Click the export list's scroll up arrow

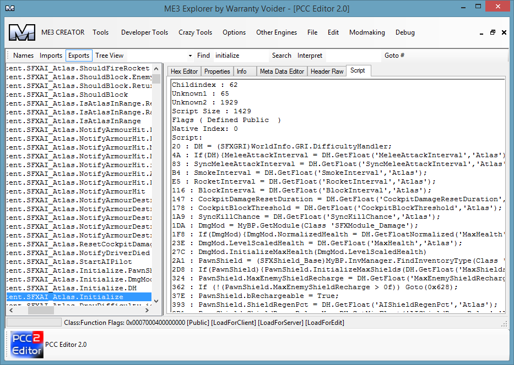coord(156,68)
